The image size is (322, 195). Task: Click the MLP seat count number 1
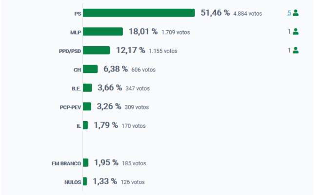coord(289,32)
